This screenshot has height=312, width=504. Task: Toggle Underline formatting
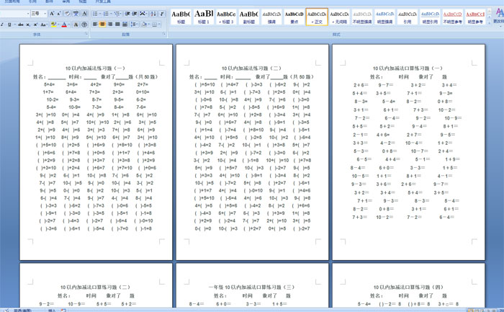9,24
